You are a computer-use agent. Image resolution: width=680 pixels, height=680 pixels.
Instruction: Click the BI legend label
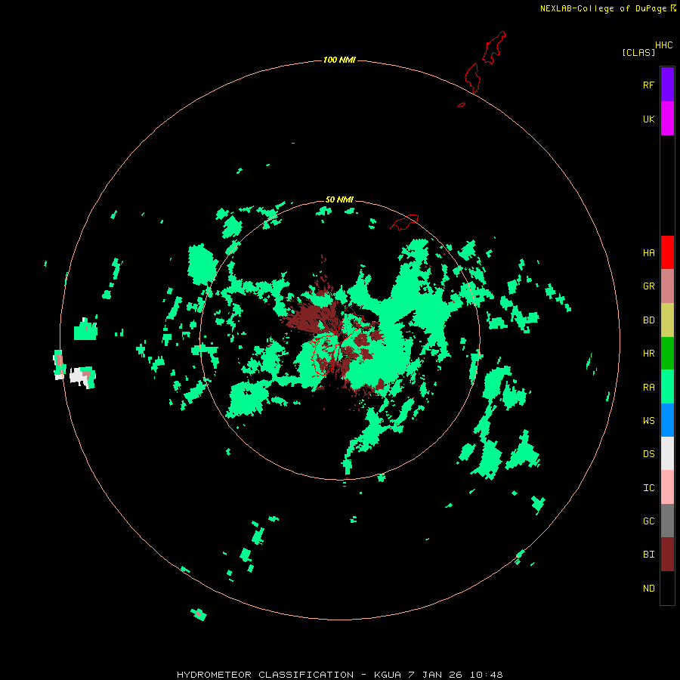point(648,555)
